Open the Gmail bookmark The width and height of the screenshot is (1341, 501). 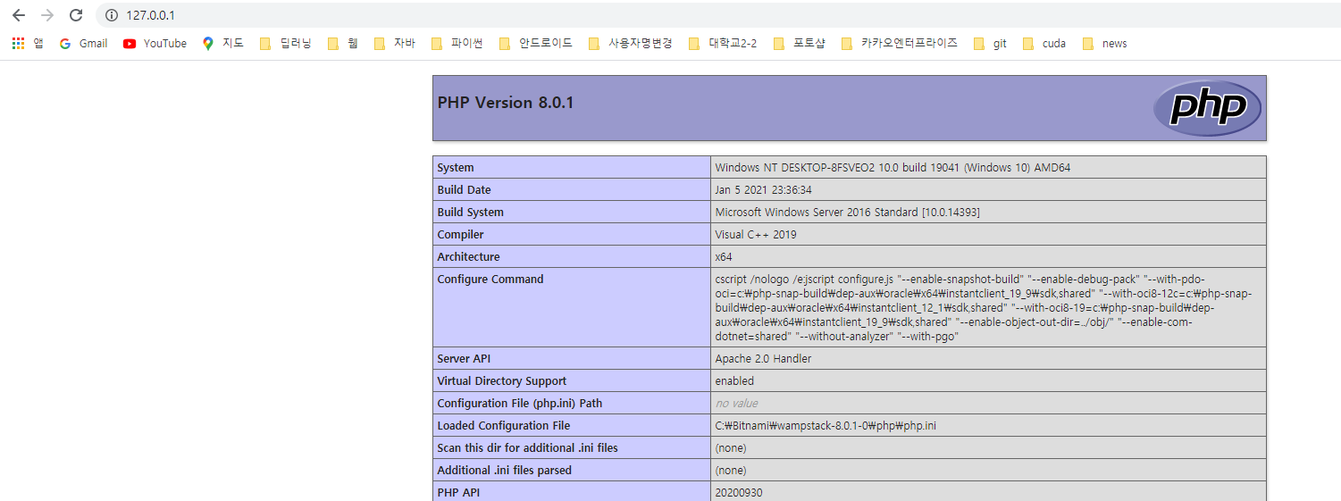(83, 43)
